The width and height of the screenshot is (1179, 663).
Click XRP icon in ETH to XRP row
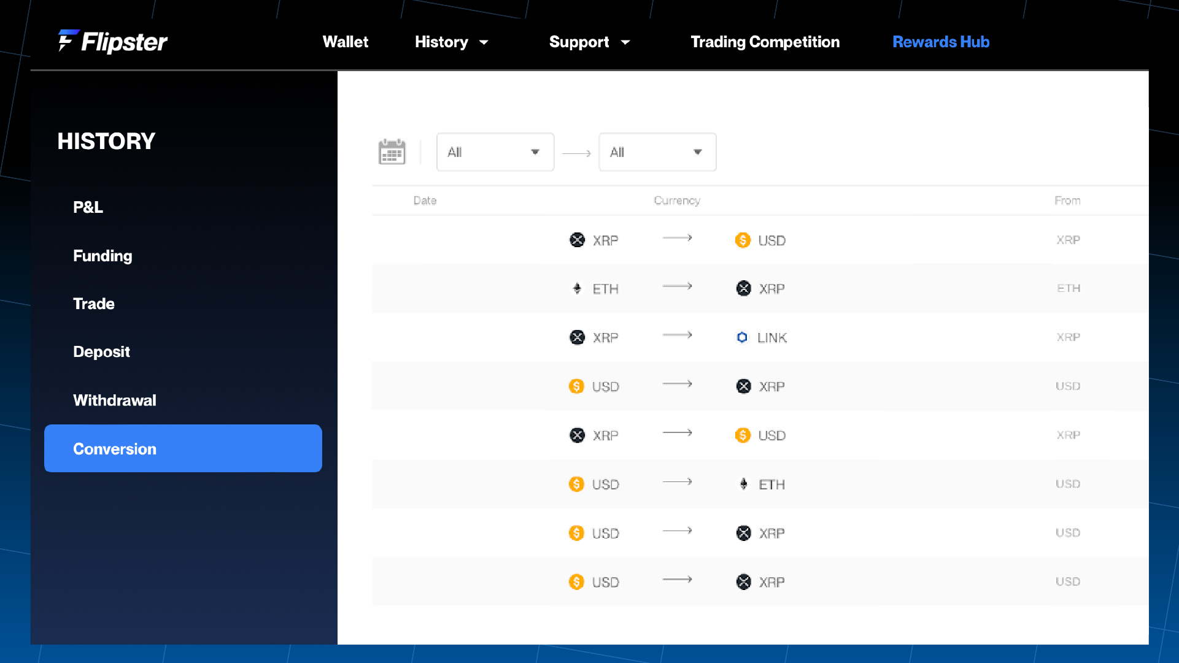[743, 288]
